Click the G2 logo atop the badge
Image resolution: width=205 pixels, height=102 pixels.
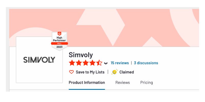point(59,34)
